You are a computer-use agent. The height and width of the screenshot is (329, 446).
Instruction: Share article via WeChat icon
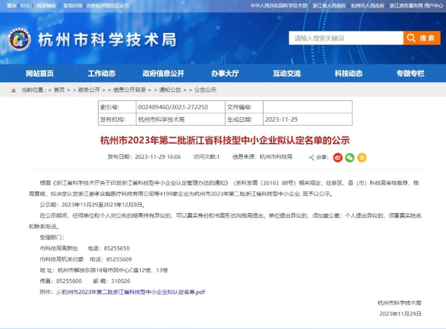click(x=350, y=158)
